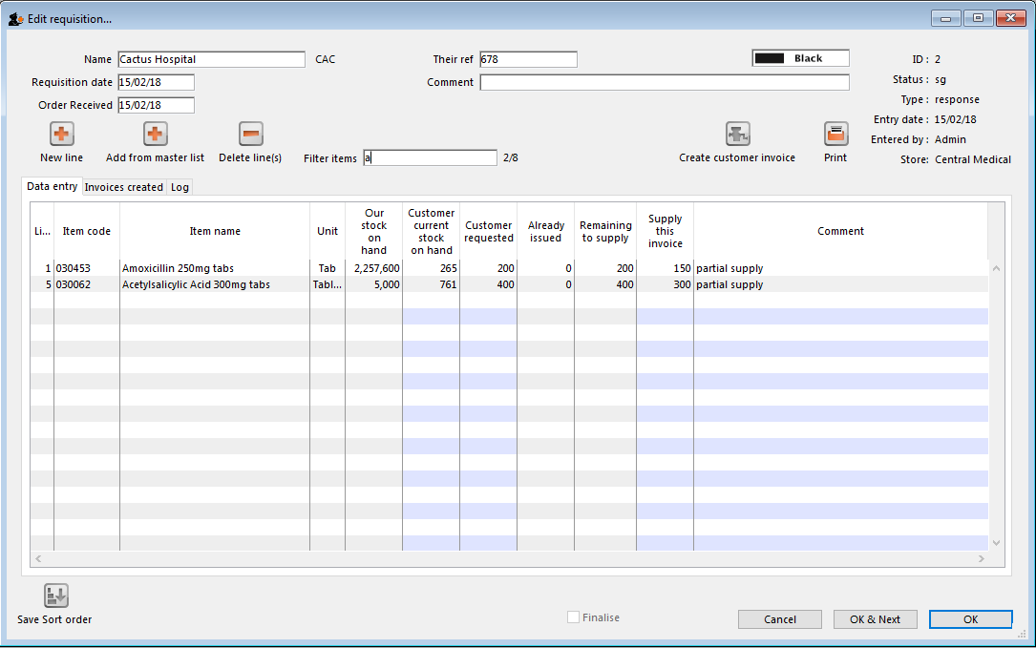Image resolution: width=1036 pixels, height=648 pixels.
Task: Click Supply this invoice value 150
Action: click(x=682, y=268)
